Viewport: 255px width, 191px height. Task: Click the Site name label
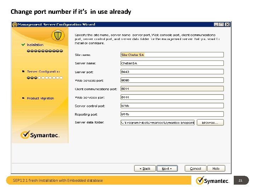(x=83, y=55)
